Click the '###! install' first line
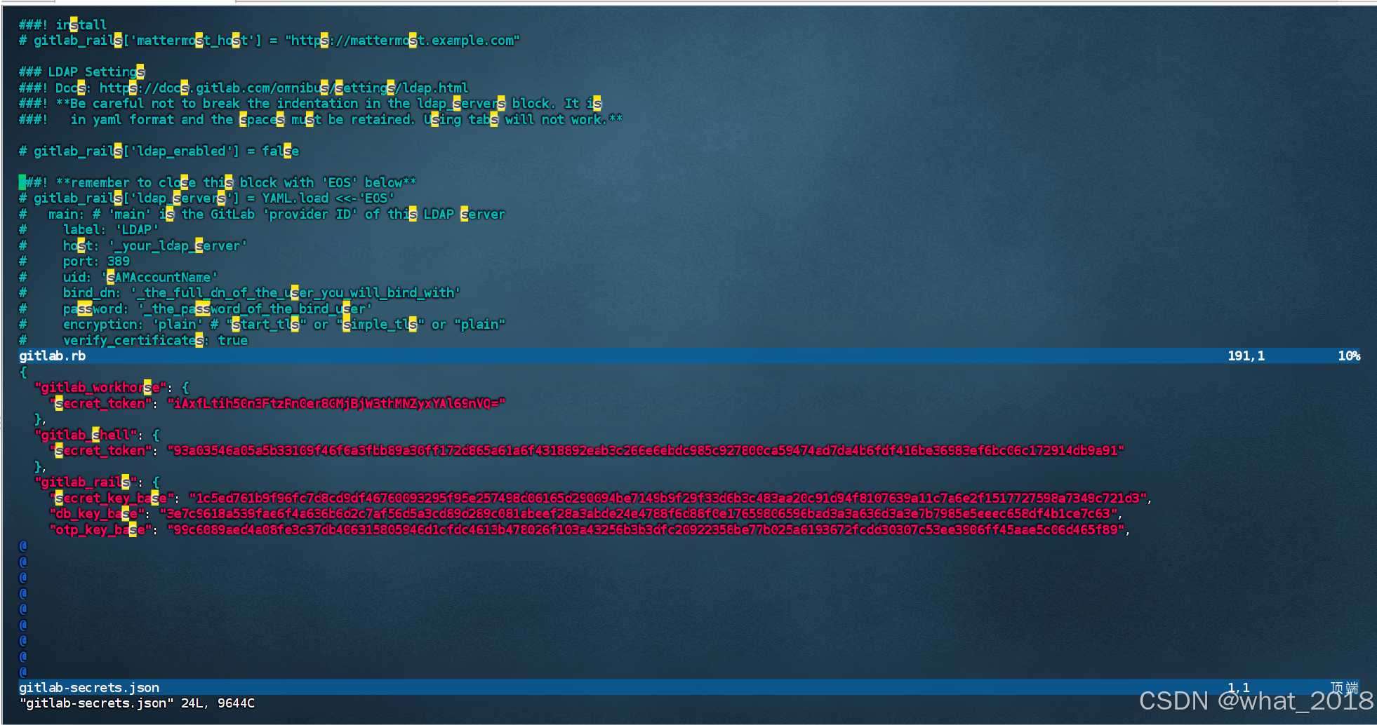This screenshot has height=725, width=1377. point(62,25)
